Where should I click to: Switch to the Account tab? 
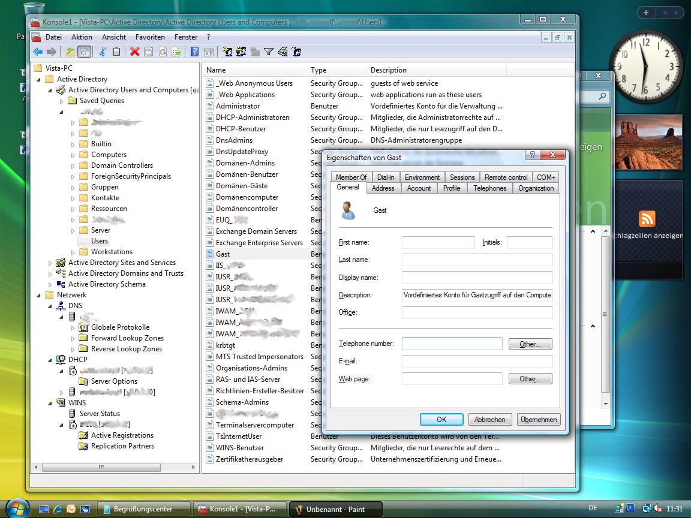[419, 188]
